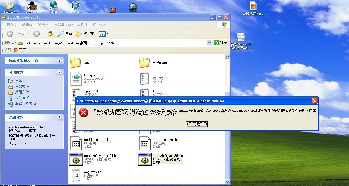Click the step-trace.txt file name text
This screenshot has width=349, height=186.
pyautogui.click(x=93, y=172)
